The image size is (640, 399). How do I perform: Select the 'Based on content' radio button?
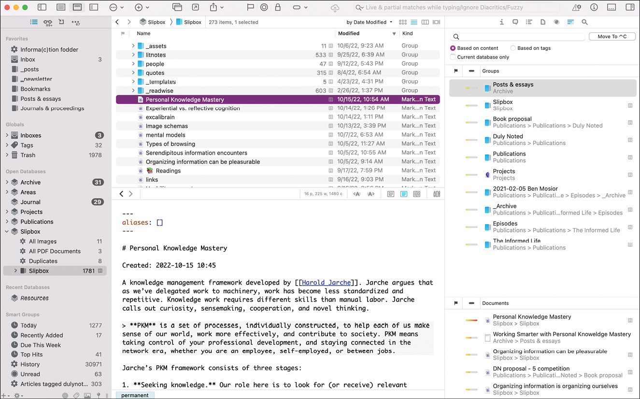(x=453, y=48)
